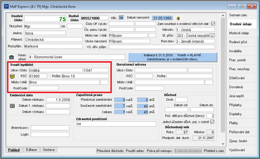Click the Indikace k 31.5.2016 status panel

pyautogui.click(x=173, y=57)
